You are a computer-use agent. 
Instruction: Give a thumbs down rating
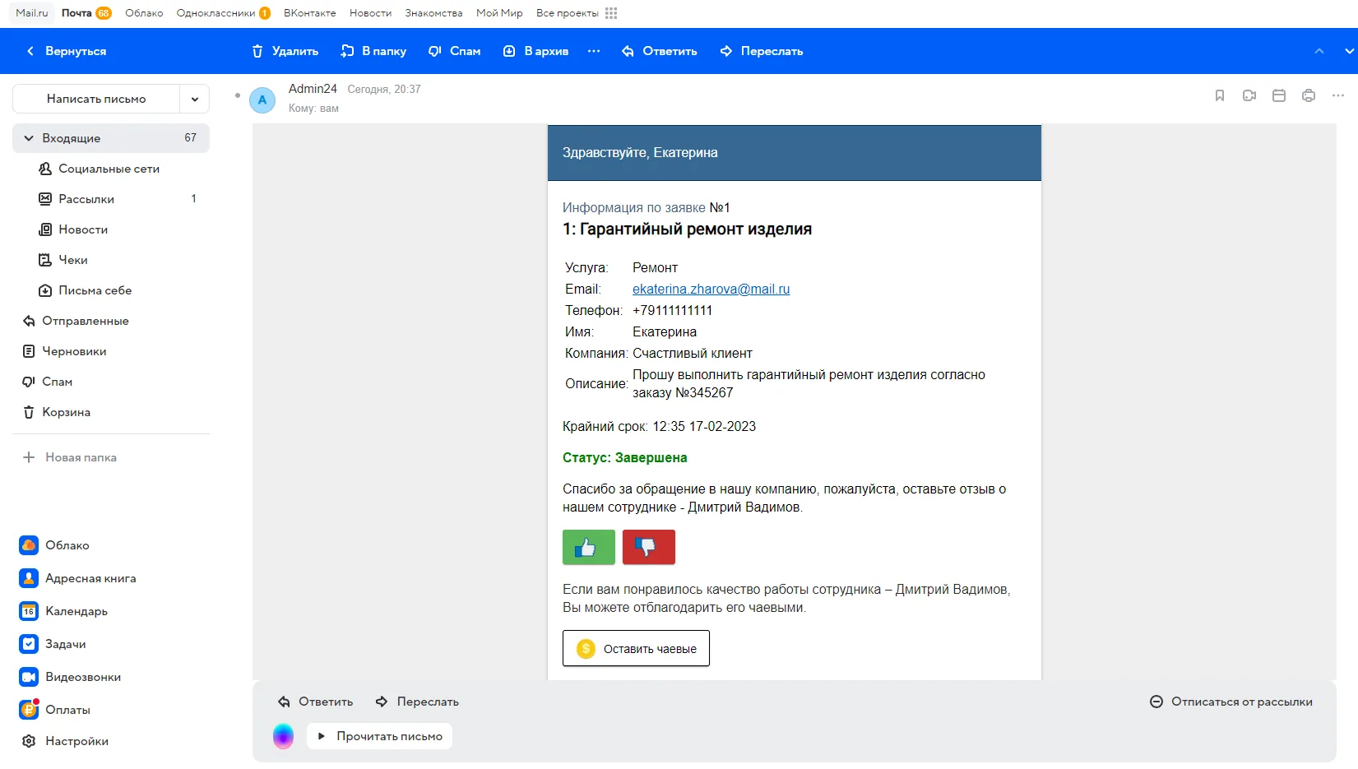click(649, 547)
